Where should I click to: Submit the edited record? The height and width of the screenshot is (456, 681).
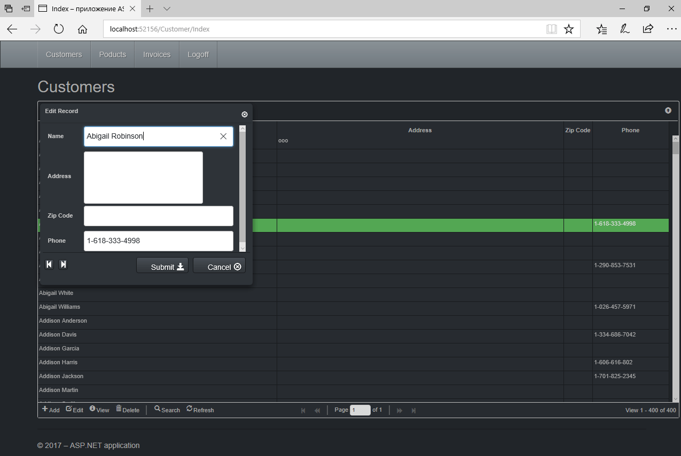pos(162,267)
